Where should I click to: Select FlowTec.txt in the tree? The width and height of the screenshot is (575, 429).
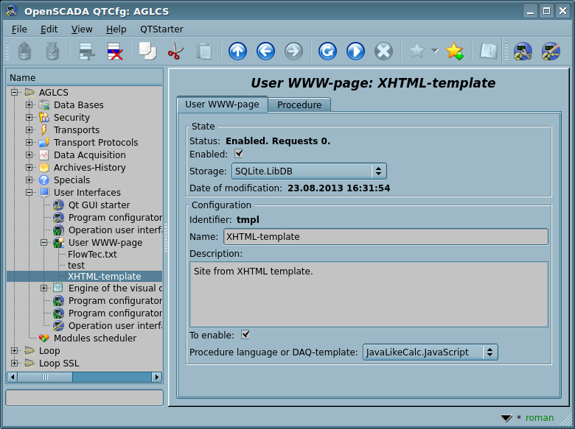click(x=92, y=255)
